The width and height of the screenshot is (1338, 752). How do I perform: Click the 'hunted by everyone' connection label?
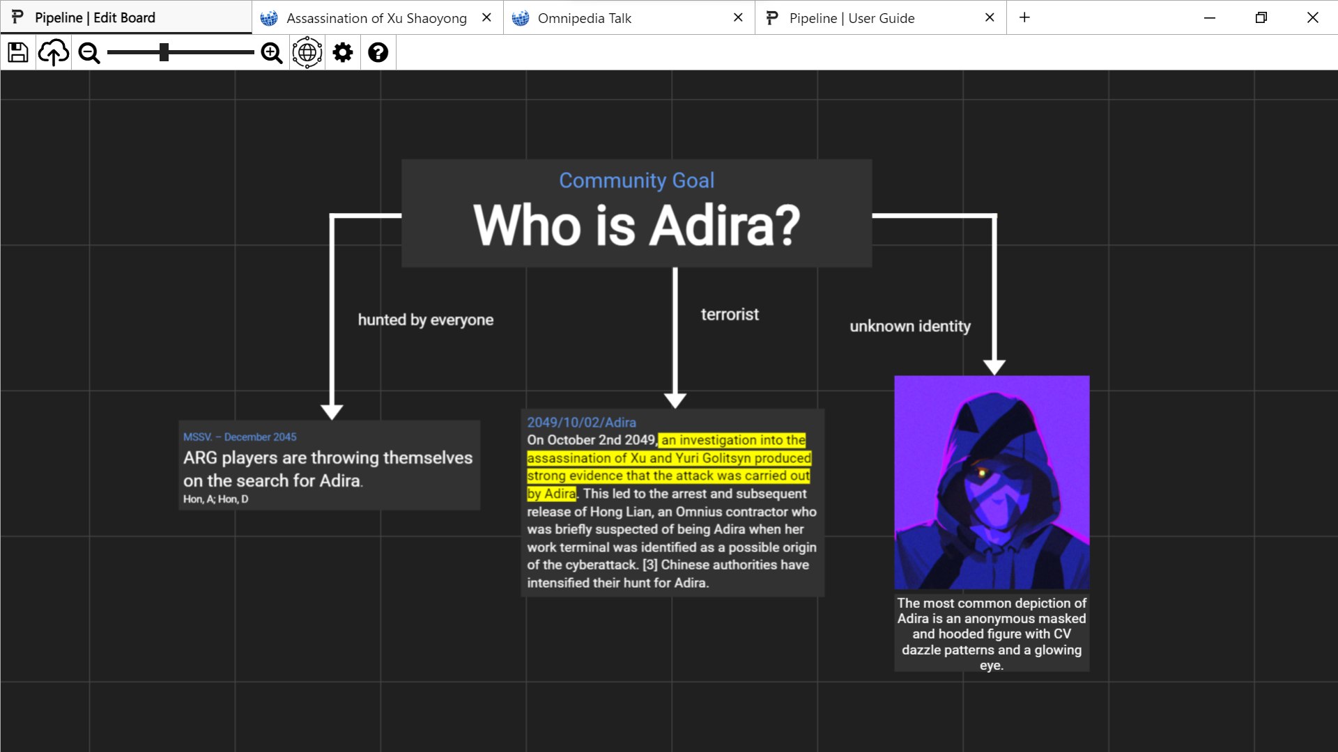point(426,320)
